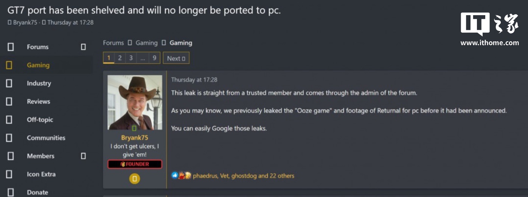
Task: Go to page 2 of thread
Action: tap(120, 58)
